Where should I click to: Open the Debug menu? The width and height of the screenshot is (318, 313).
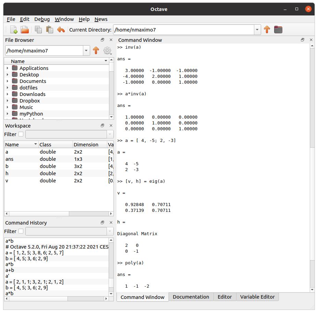42,19
